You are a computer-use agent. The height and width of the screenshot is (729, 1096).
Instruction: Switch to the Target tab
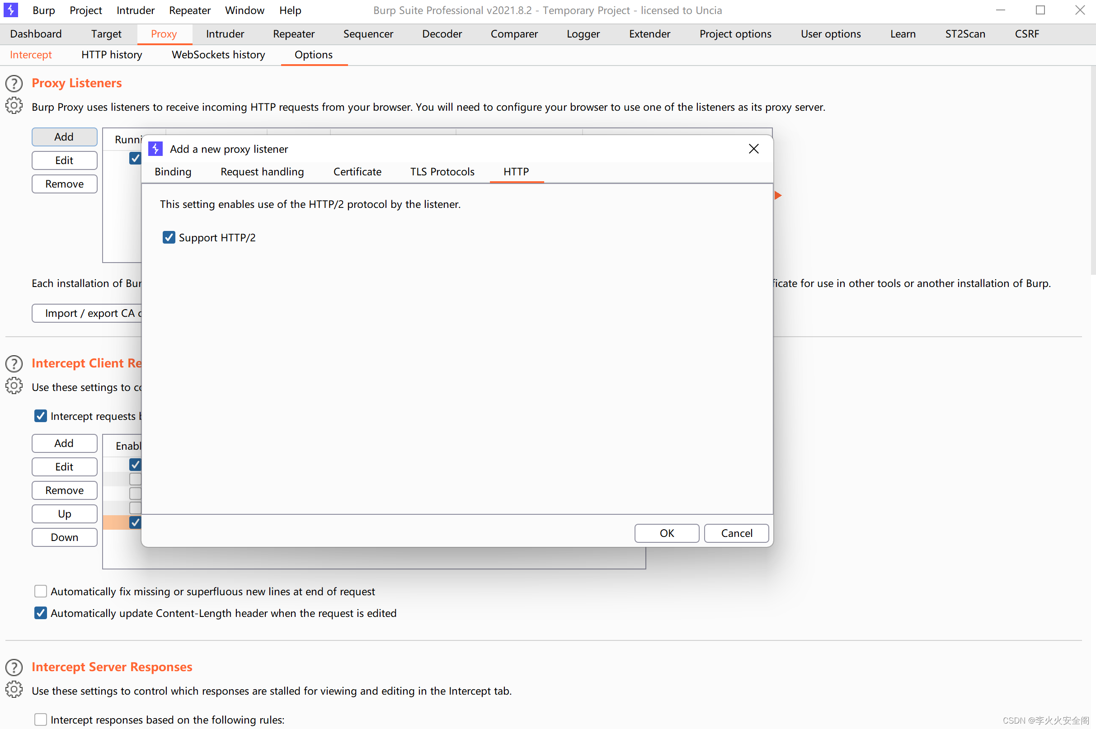[x=106, y=34]
